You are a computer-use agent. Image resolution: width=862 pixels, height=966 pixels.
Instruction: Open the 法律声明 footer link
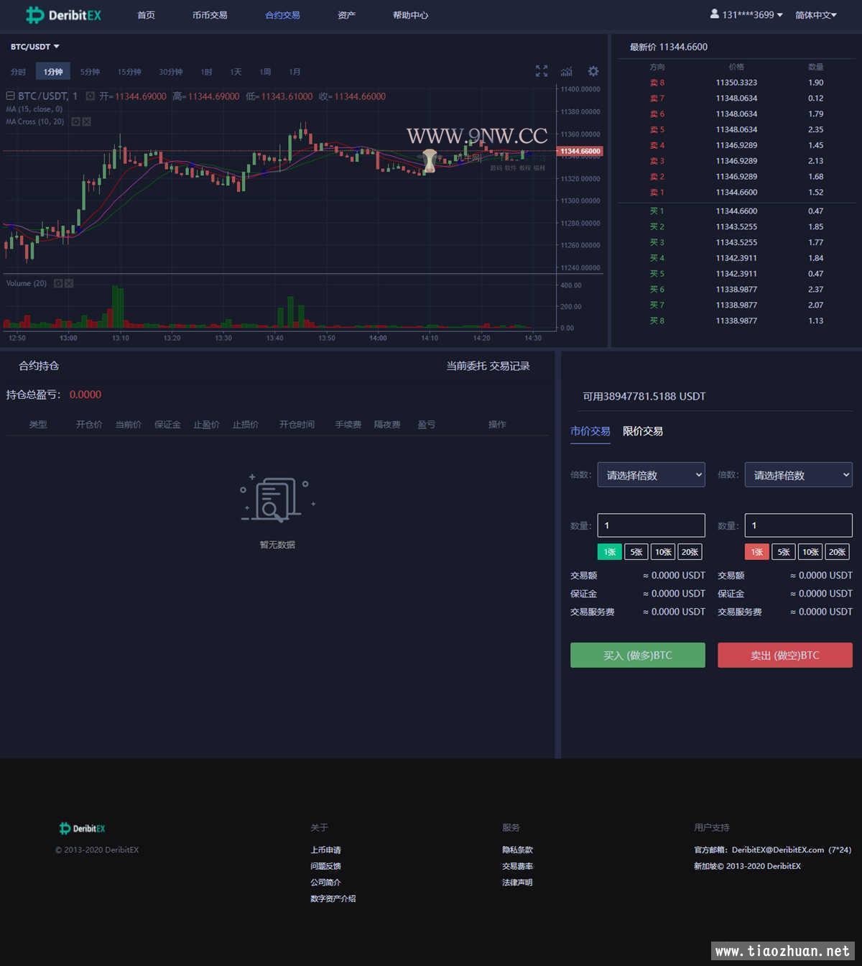[x=517, y=883]
